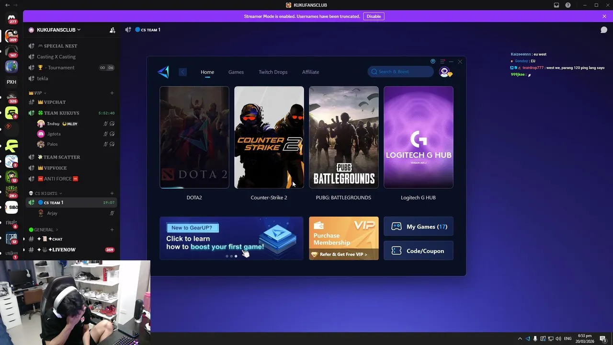Click Refer & Get Free VIP link
613x345 pixels.
343,254
